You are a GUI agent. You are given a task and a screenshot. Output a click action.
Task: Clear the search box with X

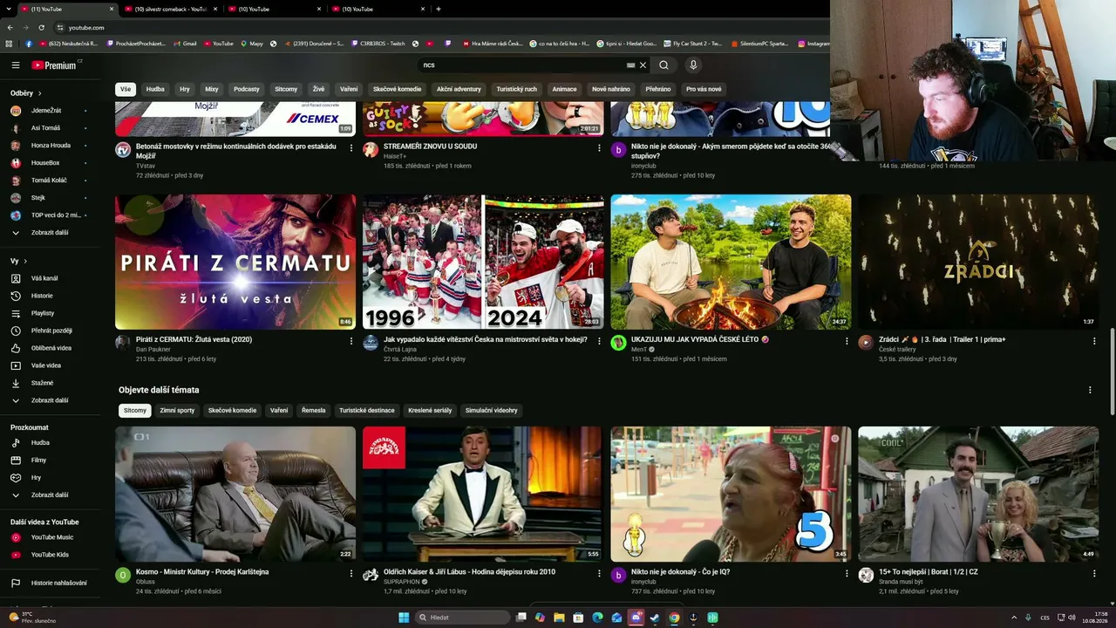tap(643, 65)
